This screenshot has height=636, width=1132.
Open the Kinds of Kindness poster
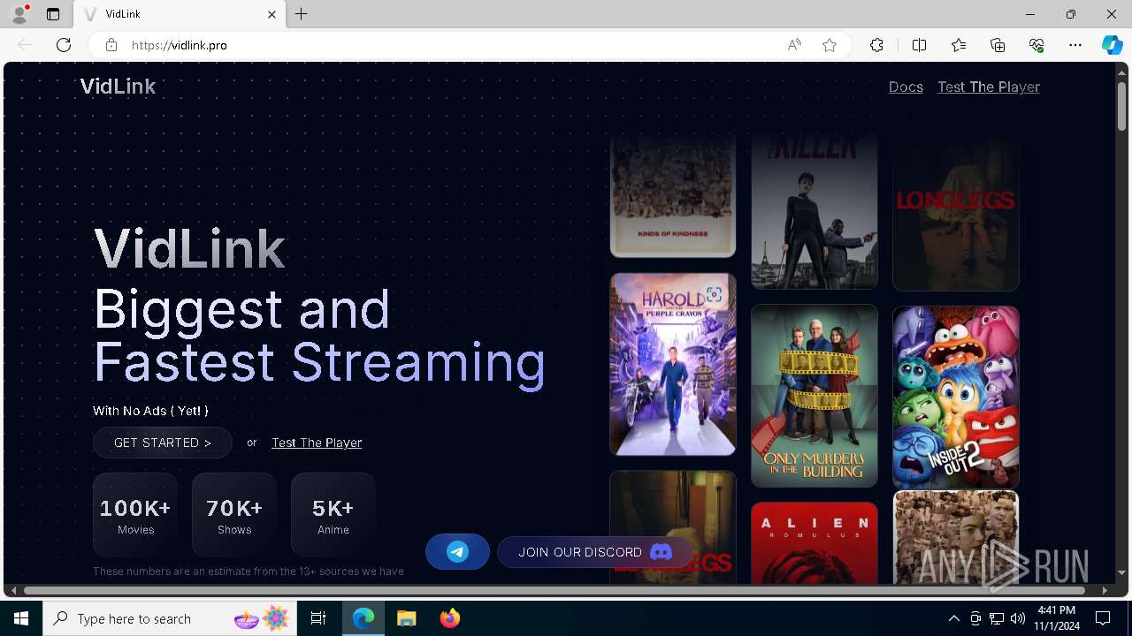[x=673, y=196]
